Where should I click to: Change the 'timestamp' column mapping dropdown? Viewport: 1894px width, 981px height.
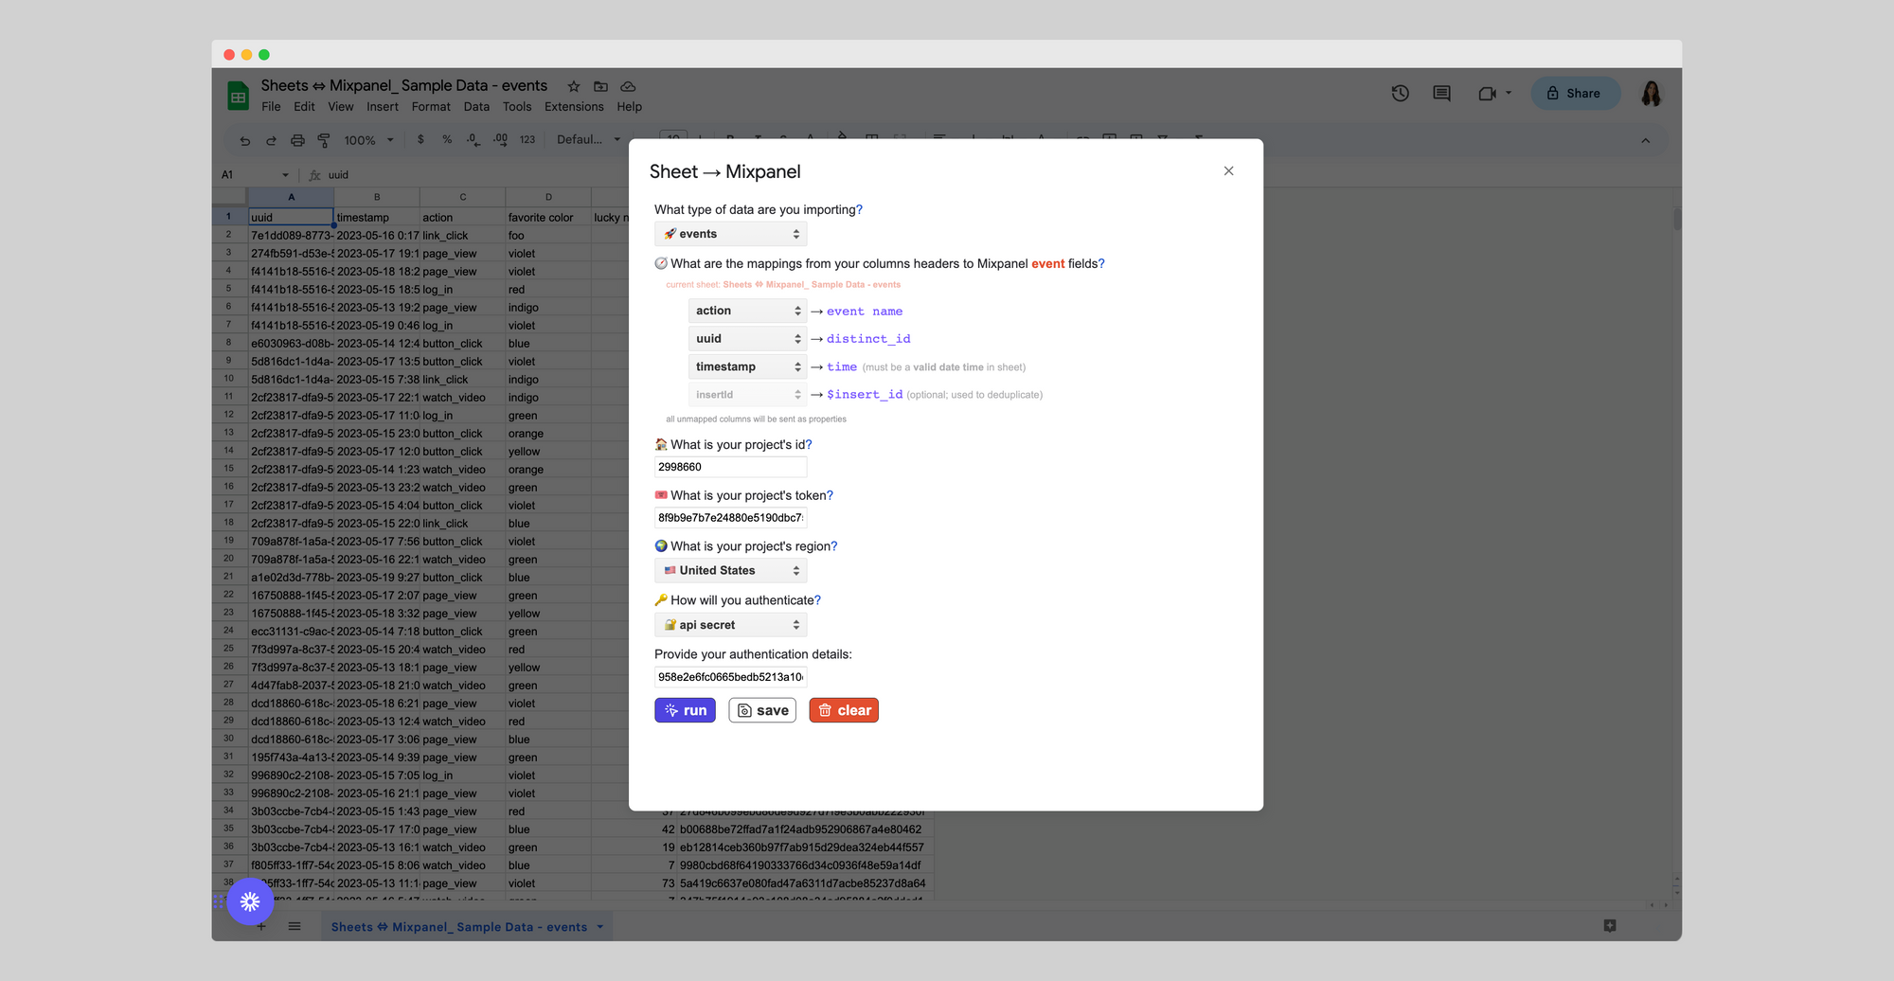pos(747,366)
